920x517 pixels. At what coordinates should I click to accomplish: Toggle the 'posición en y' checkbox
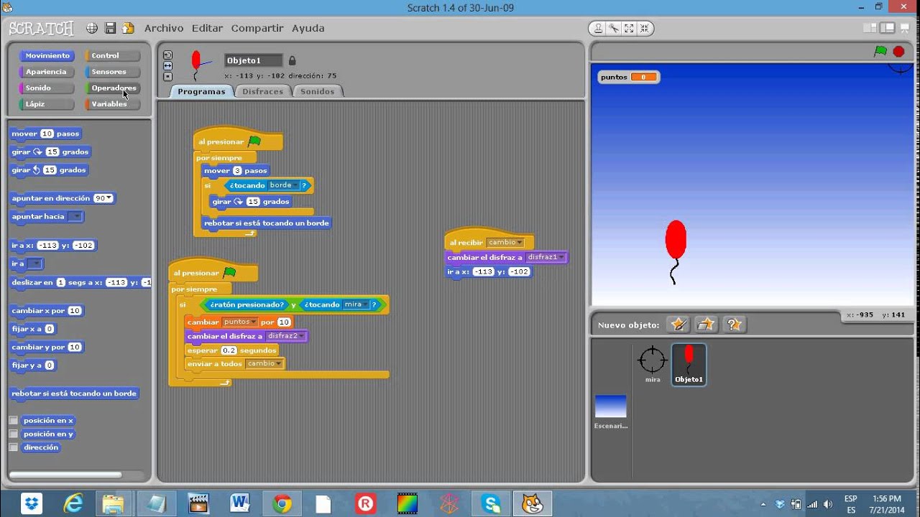point(13,434)
